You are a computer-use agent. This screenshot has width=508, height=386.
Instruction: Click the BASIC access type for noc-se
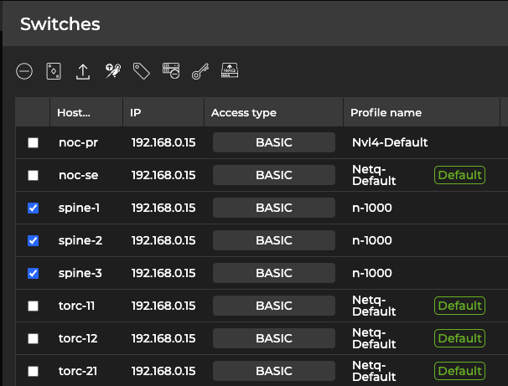tap(273, 175)
